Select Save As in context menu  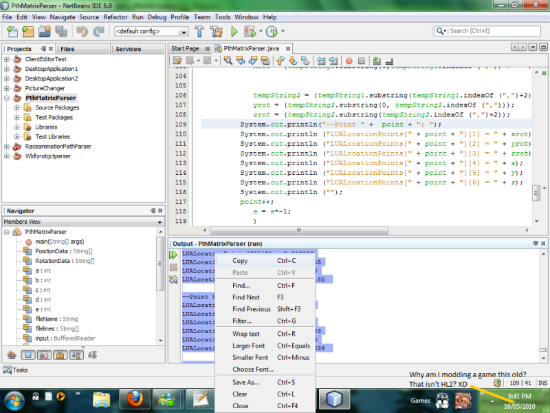pyautogui.click(x=265, y=382)
